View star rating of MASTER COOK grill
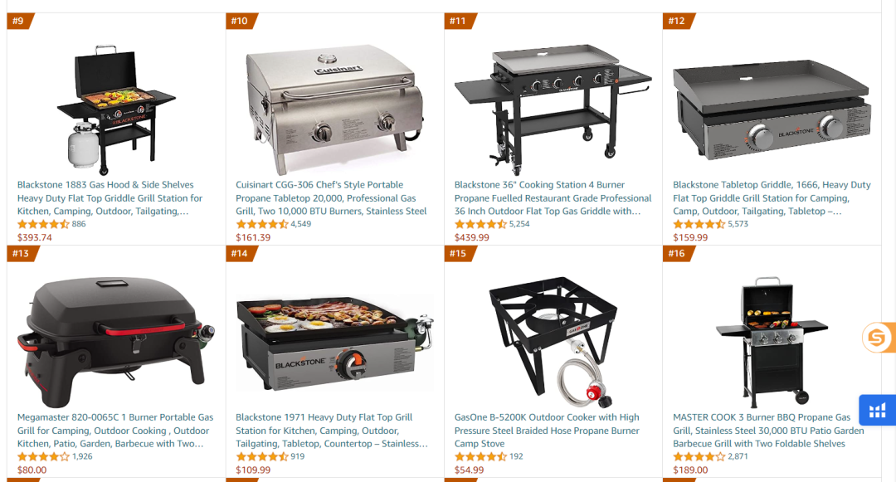The width and height of the screenshot is (896, 482). (699, 457)
